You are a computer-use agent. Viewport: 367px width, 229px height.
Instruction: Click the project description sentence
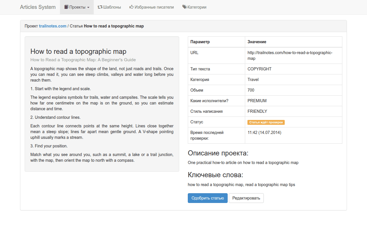[x=243, y=163]
